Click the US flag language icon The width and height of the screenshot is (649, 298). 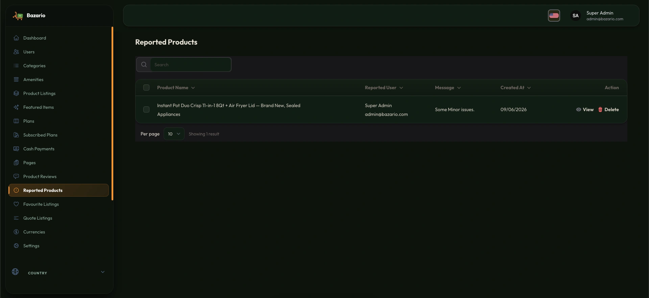(x=554, y=16)
